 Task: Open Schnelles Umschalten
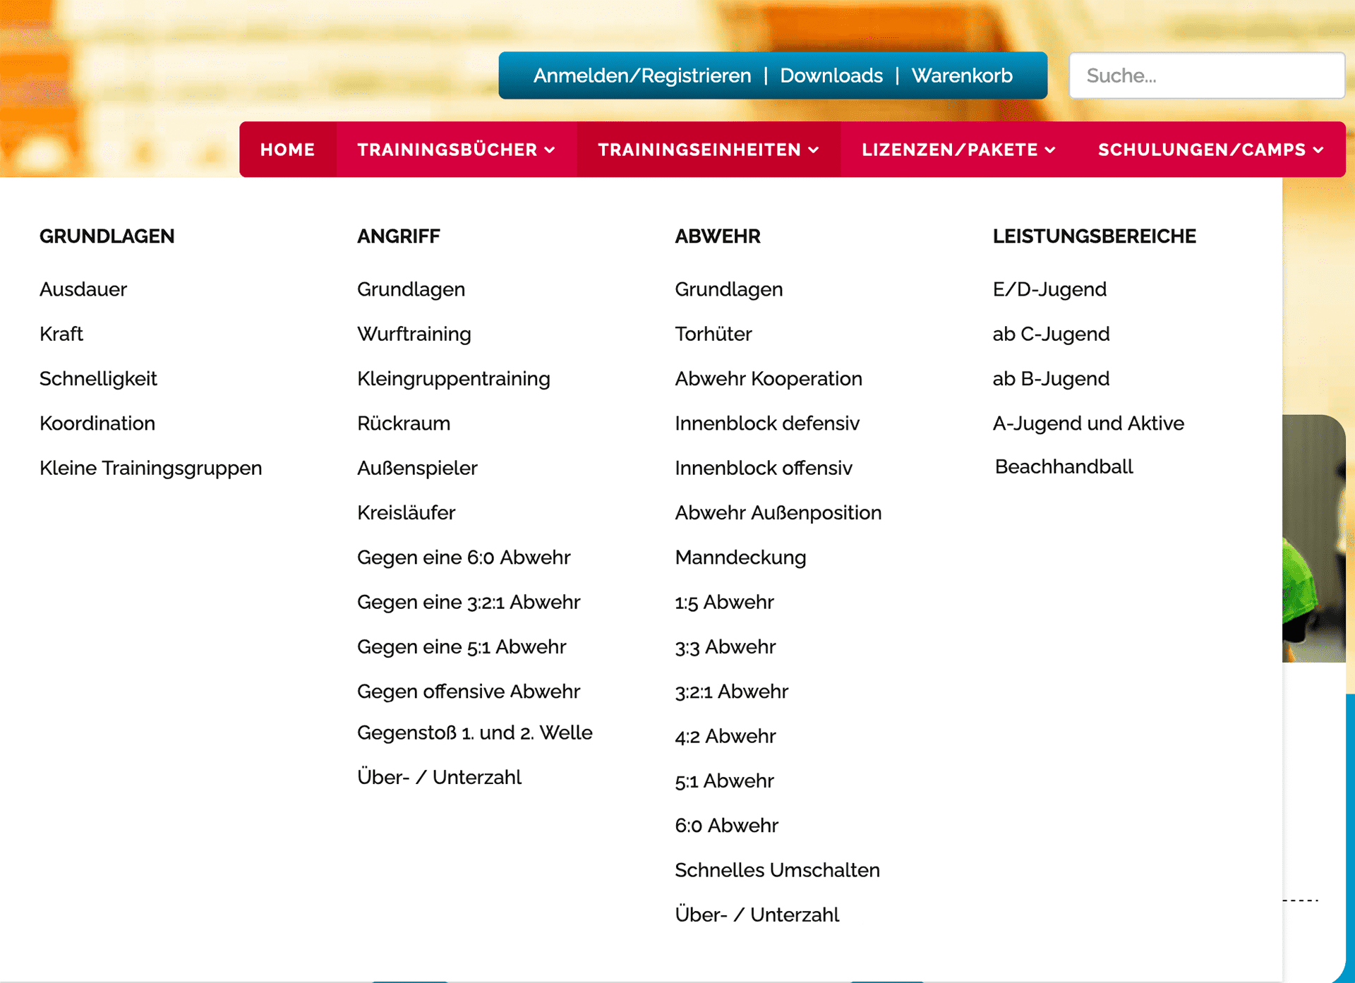pos(777,870)
